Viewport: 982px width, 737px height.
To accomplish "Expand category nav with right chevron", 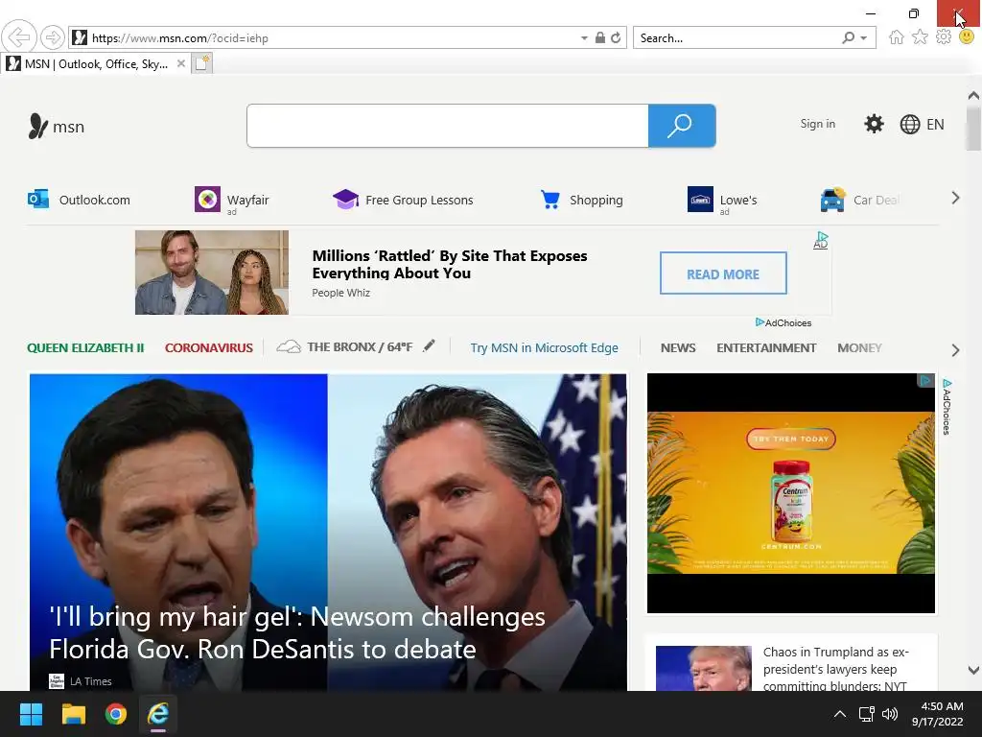I will pyautogui.click(x=955, y=350).
